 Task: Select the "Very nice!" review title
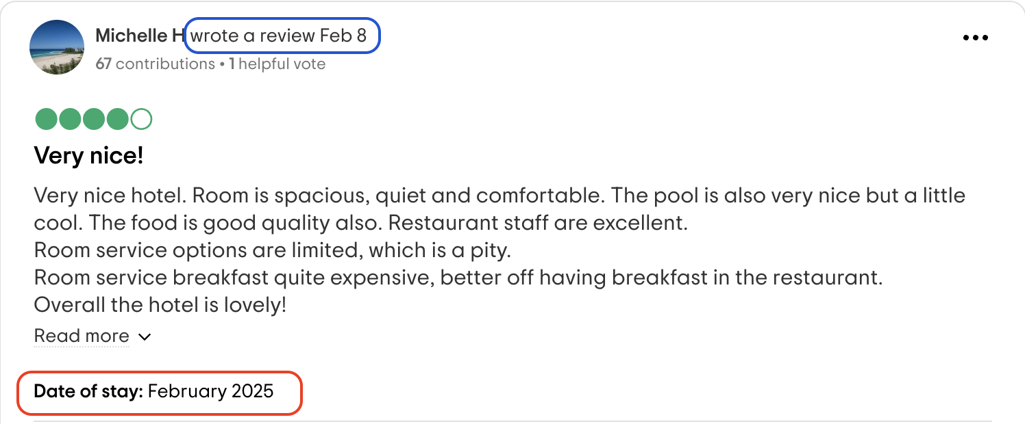coord(88,156)
